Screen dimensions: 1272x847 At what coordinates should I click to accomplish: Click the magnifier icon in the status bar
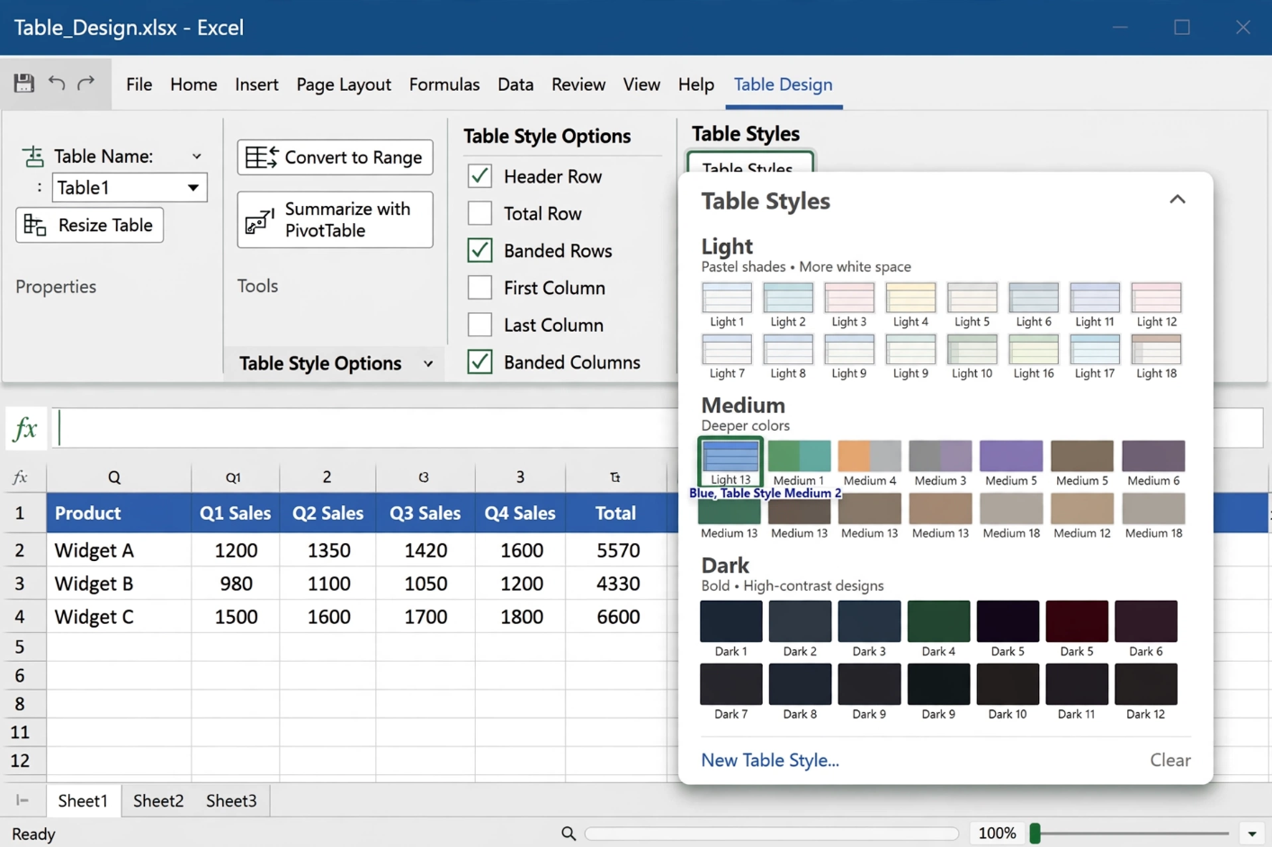pyautogui.click(x=569, y=834)
